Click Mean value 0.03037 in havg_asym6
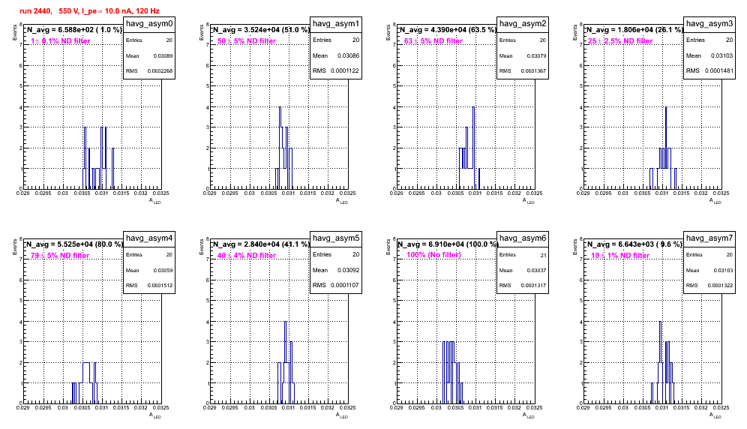The width and height of the screenshot is (747, 429). (536, 270)
